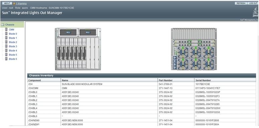Click the CMM server icon in tree
This screenshot has width=259, height=128.
[x=6, y=29]
